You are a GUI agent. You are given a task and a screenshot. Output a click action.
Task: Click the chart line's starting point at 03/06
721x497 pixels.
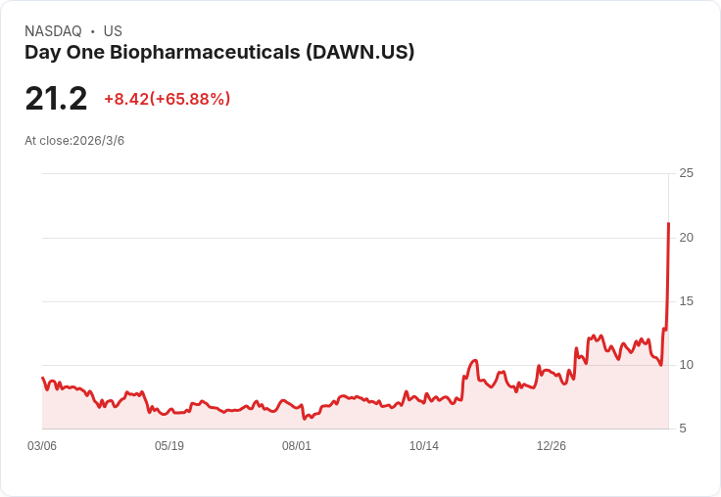point(43,378)
